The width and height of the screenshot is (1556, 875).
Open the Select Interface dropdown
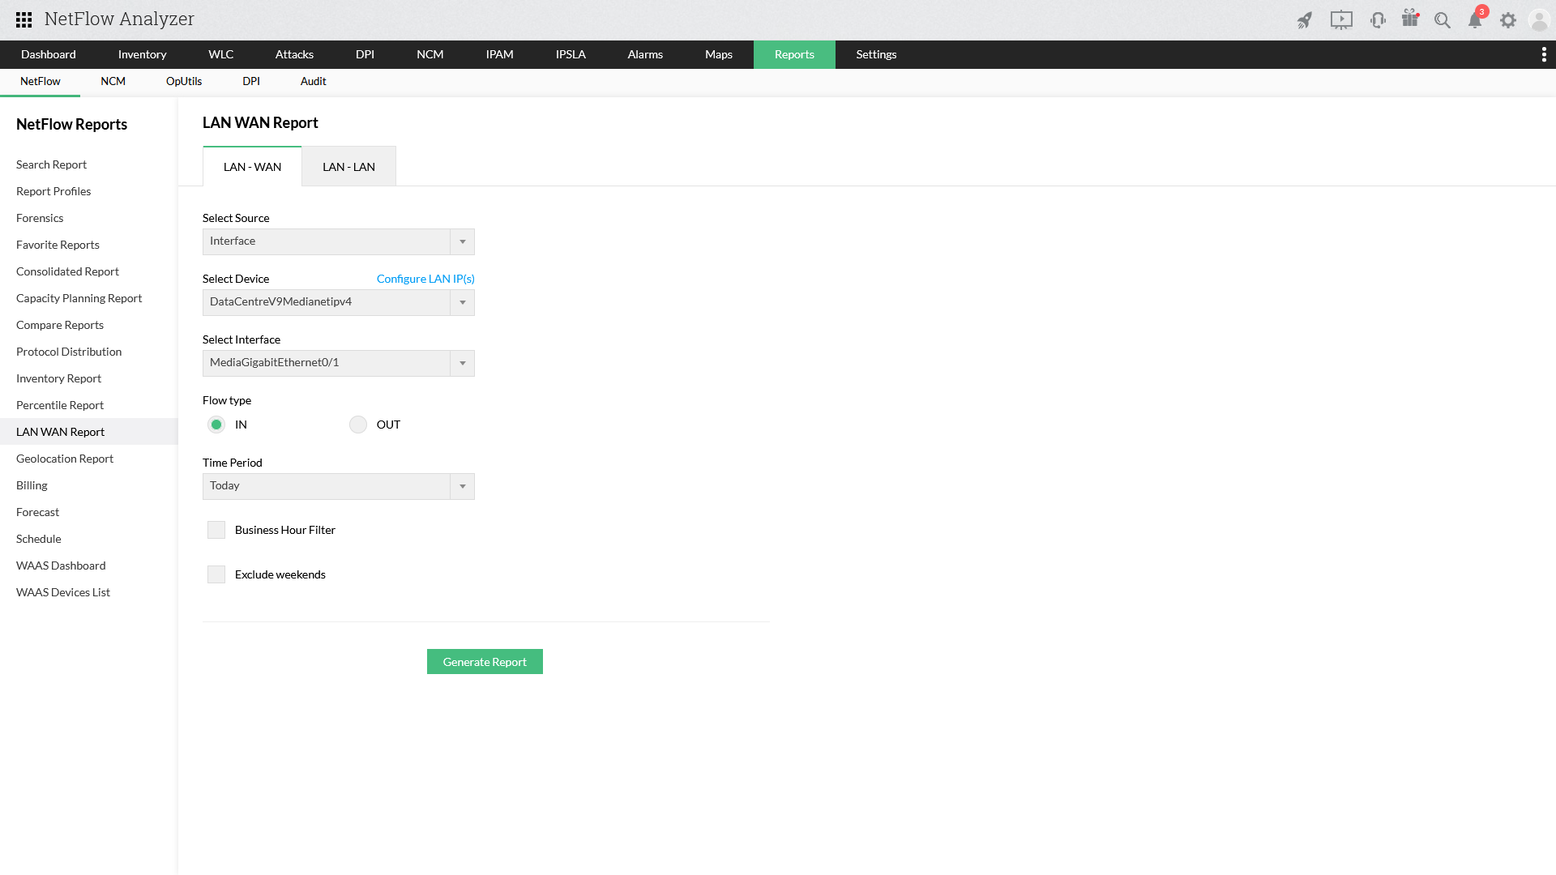coord(338,363)
